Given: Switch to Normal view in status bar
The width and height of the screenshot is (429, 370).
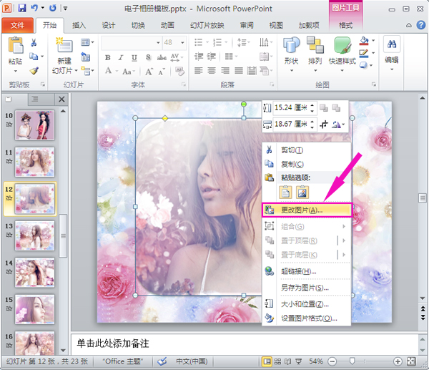Looking at the screenshot, I should coord(267,361).
